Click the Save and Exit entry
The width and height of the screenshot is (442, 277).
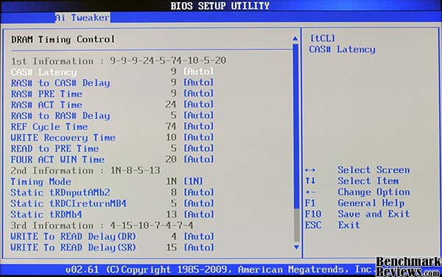(x=373, y=214)
